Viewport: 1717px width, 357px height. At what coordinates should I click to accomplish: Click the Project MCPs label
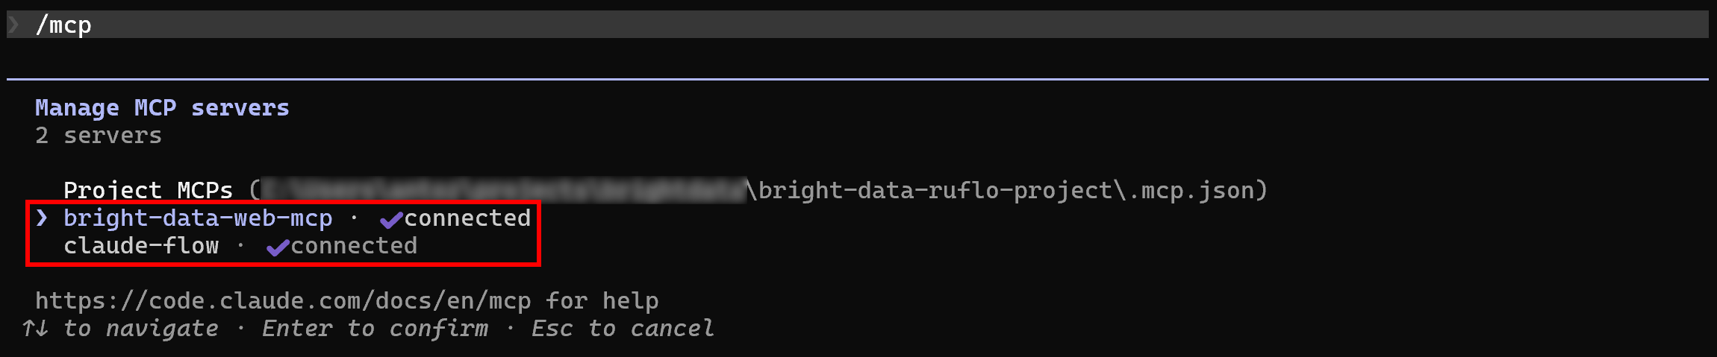click(x=148, y=190)
